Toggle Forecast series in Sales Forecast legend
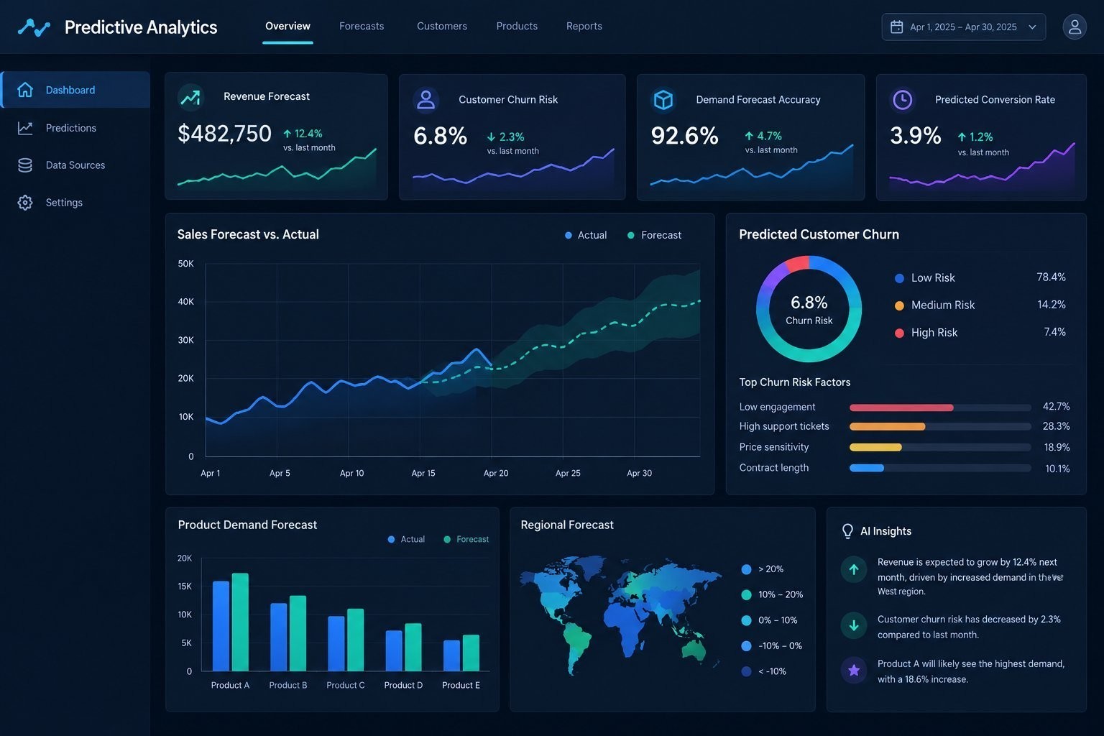This screenshot has width=1104, height=736. 654,235
